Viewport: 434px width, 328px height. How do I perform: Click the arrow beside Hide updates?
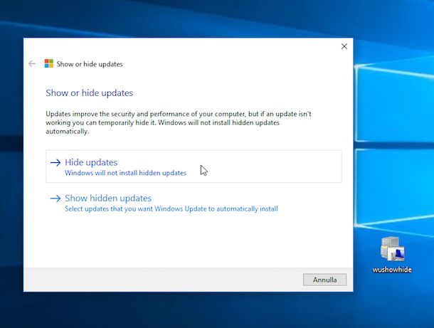coord(55,162)
